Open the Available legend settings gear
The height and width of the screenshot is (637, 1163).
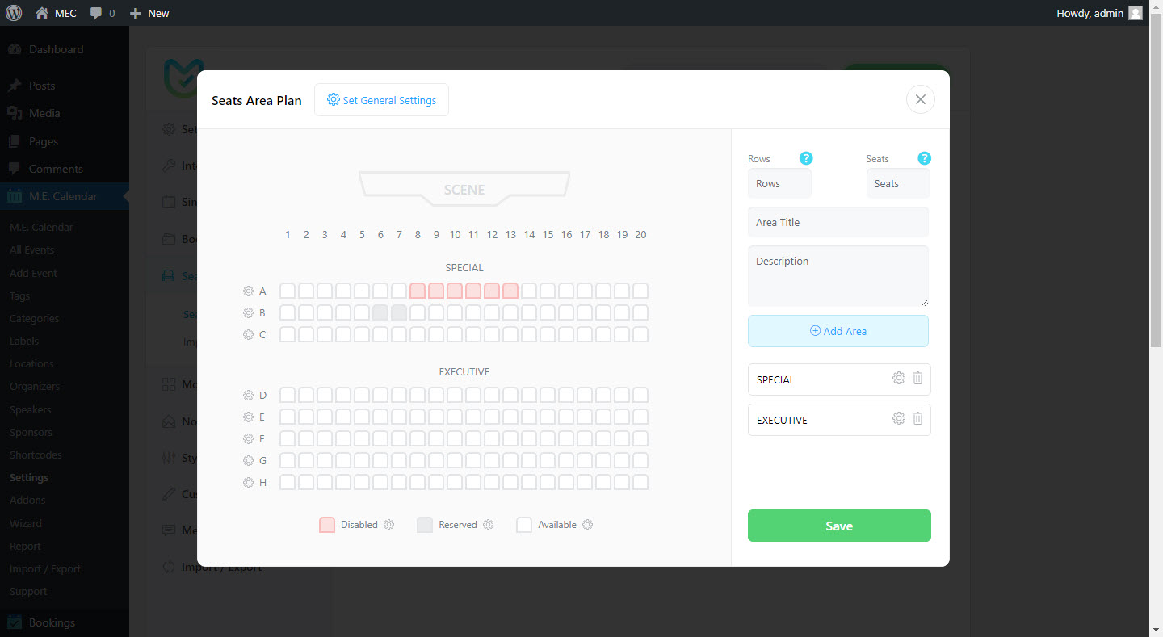[x=587, y=525]
